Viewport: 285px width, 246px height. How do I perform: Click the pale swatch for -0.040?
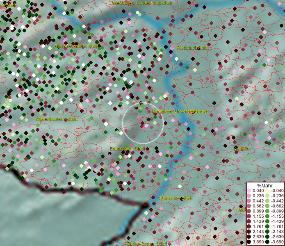tap(267, 191)
